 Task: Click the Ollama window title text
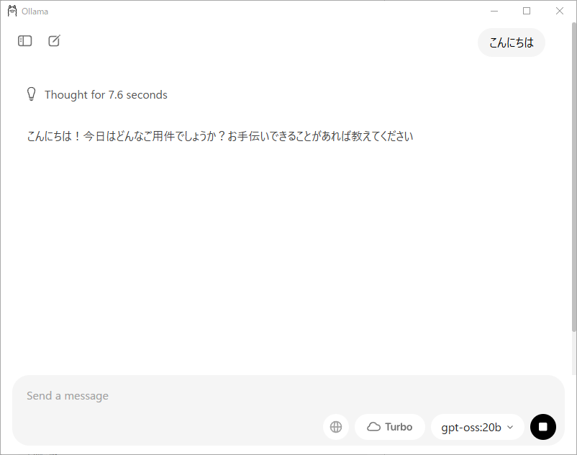(x=35, y=12)
